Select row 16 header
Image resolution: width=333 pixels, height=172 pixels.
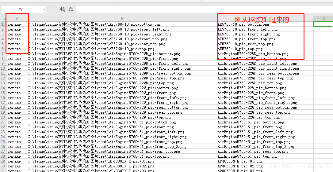(3, 97)
